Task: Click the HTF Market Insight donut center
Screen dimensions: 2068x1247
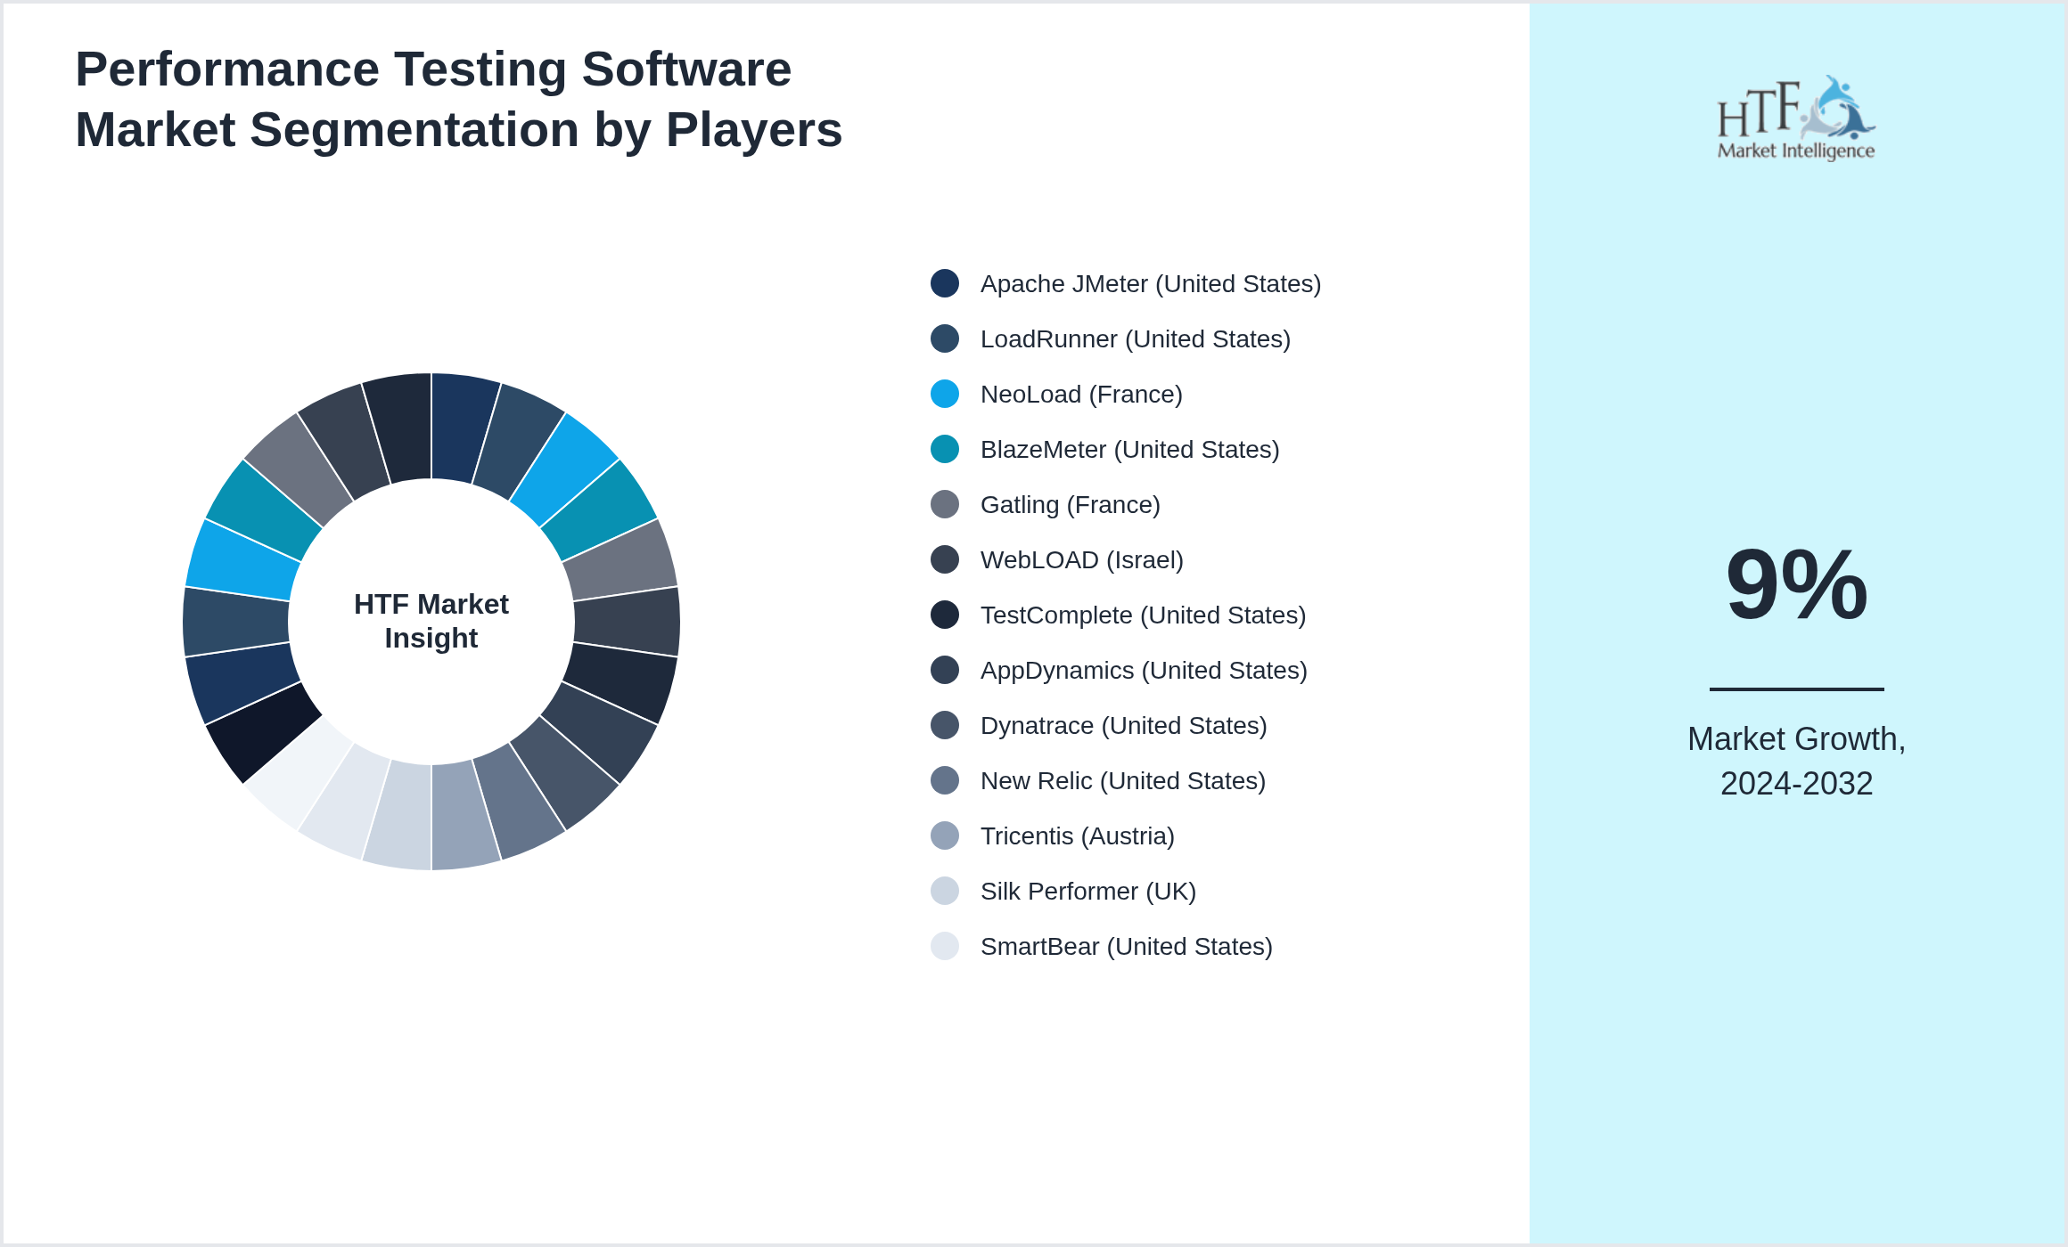Action: tap(431, 621)
